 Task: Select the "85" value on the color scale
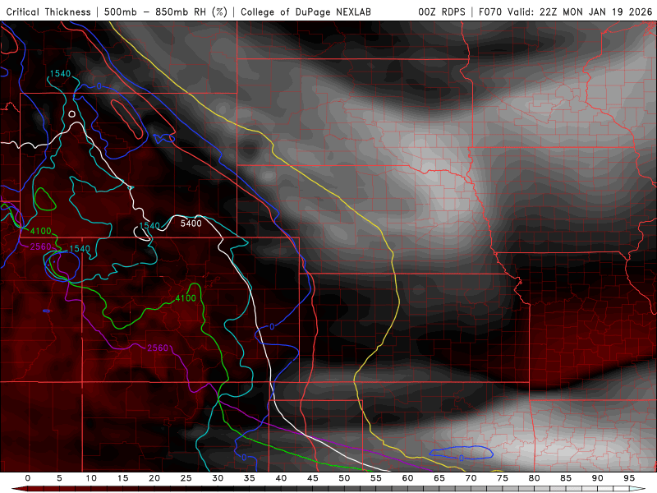(566, 478)
